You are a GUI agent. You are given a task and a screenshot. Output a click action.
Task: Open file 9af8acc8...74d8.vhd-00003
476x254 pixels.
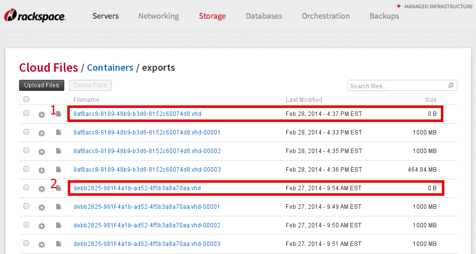[x=147, y=169]
